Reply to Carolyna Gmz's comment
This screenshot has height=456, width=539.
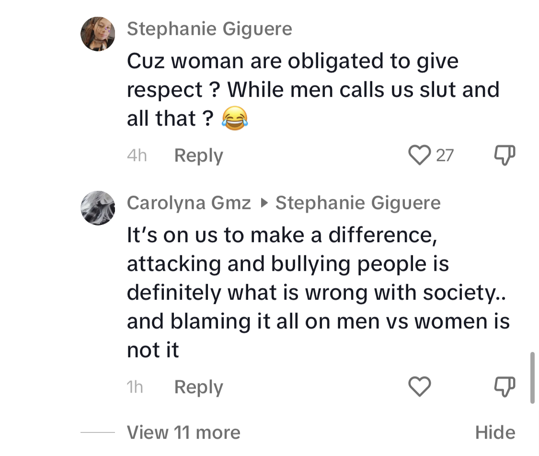(199, 387)
